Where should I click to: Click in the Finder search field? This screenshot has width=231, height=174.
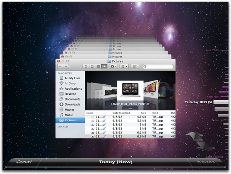[158, 67]
